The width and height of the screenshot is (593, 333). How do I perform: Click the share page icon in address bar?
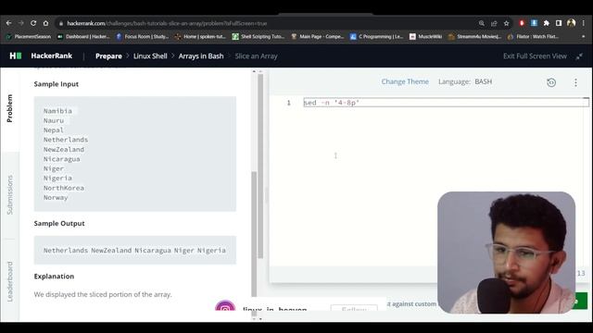pos(494,23)
